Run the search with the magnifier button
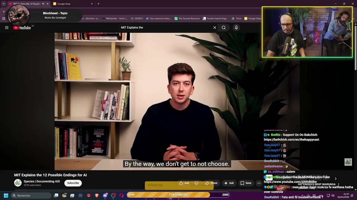The image size is (357, 200). tap(224, 27)
